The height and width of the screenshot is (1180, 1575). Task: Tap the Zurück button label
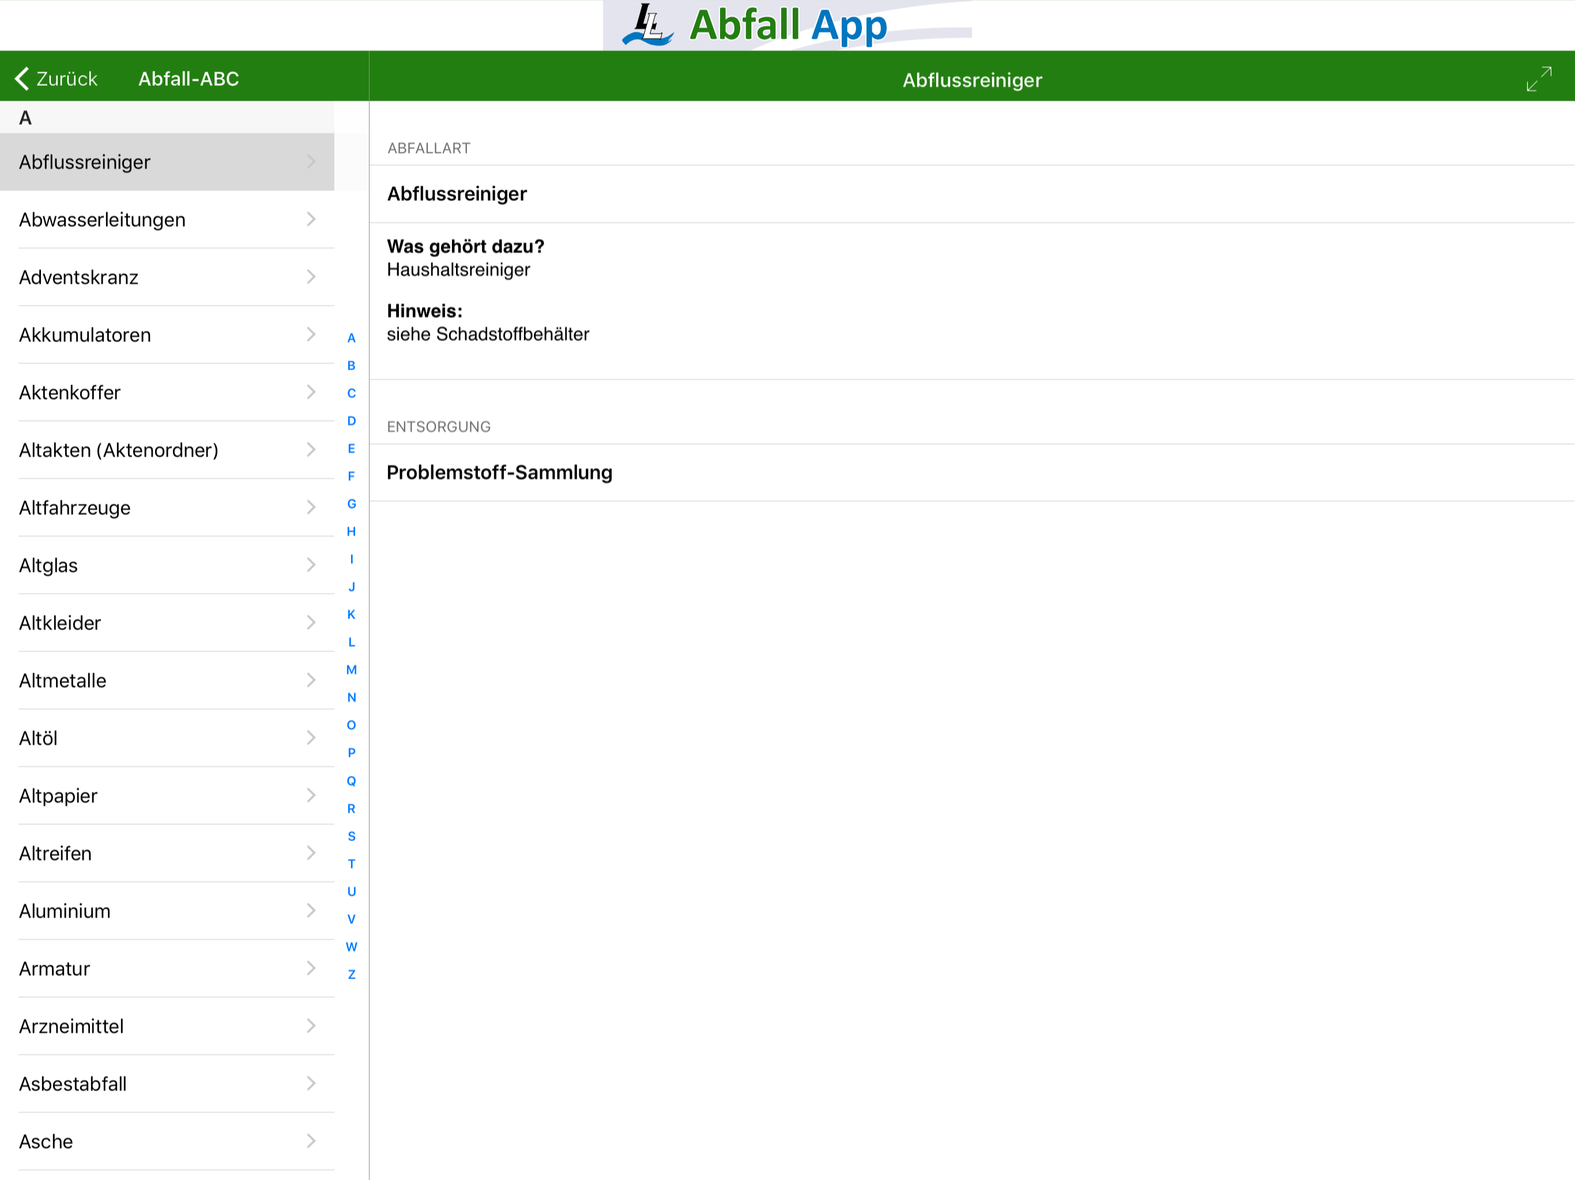67,79
